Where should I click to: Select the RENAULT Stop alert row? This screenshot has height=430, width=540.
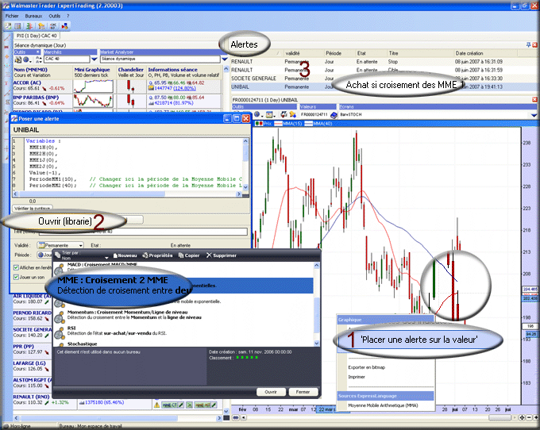tap(382, 62)
